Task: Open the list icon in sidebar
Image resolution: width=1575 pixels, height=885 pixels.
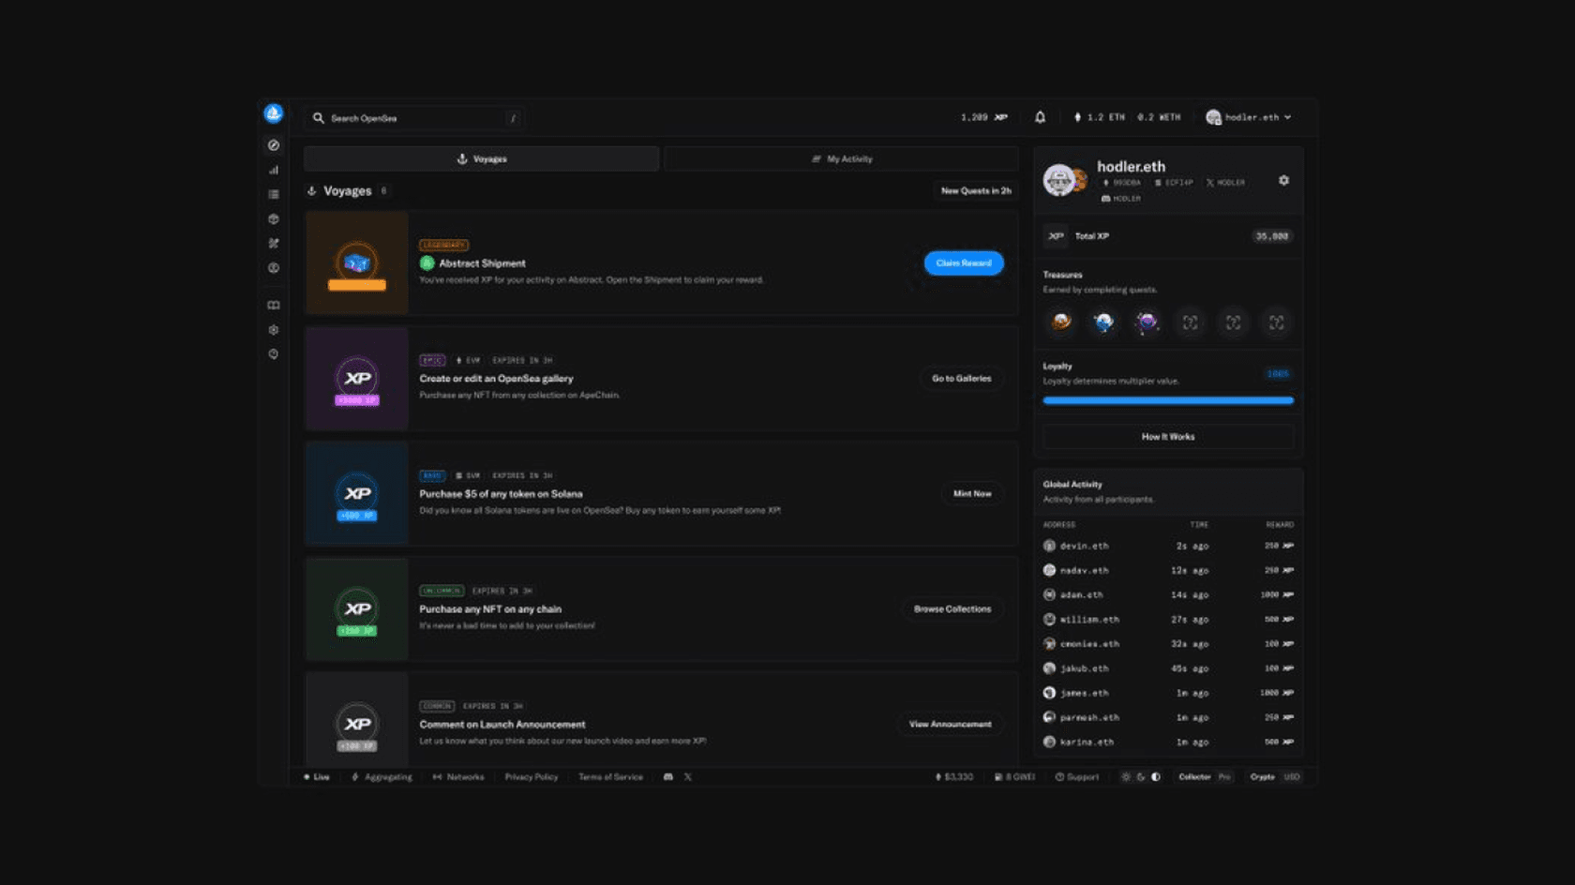Action: point(273,194)
